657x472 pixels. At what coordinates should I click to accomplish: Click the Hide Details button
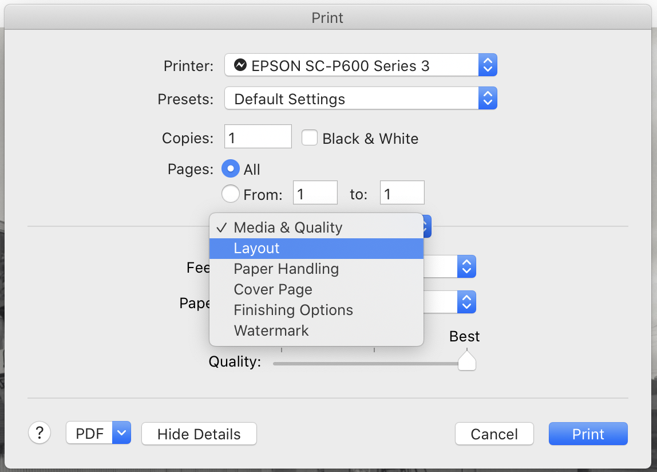point(199,434)
